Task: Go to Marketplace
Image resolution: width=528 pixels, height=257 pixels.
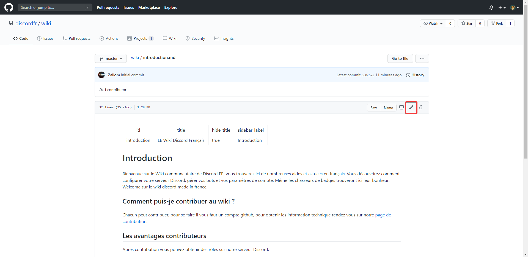Action: (x=149, y=7)
